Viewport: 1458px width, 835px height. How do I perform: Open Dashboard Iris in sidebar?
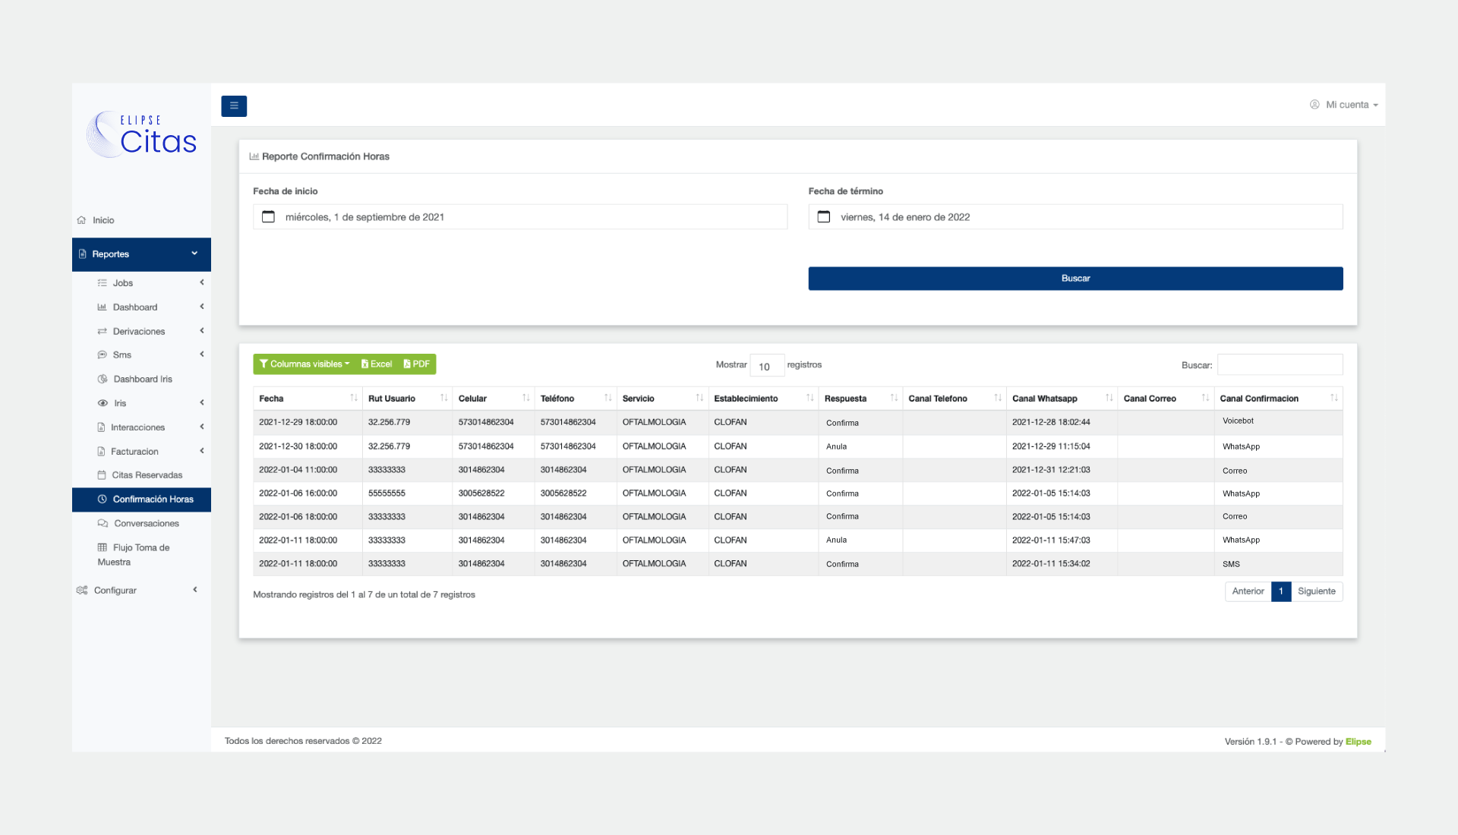click(x=141, y=380)
